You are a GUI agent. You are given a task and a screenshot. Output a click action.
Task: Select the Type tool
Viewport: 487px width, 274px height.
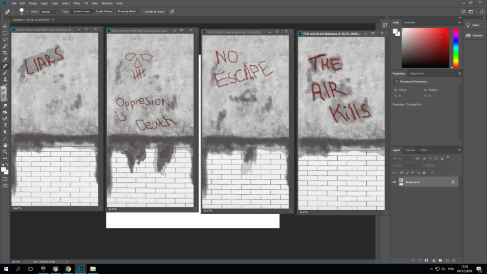pos(5,125)
